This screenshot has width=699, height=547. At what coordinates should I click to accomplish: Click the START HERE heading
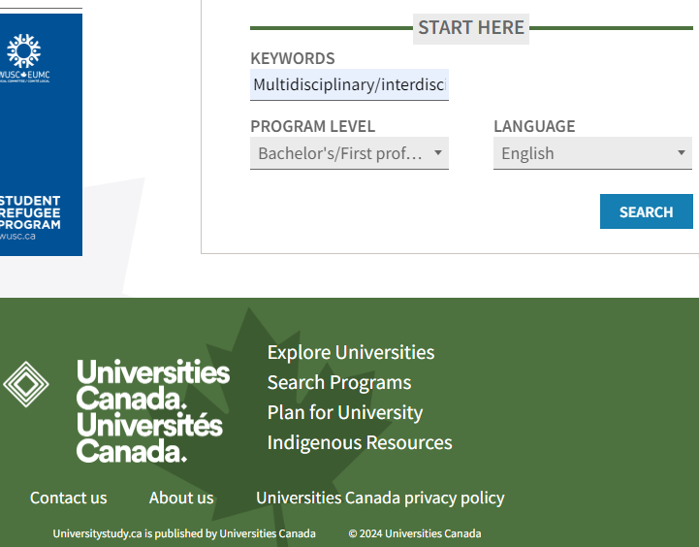click(471, 28)
